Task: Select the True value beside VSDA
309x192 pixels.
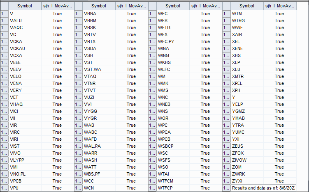Action: coord(131,48)
